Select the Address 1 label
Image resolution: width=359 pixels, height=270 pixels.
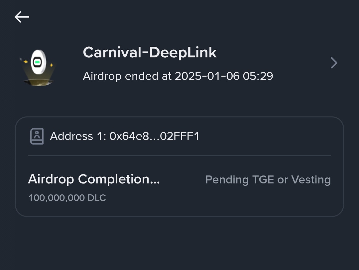click(77, 136)
